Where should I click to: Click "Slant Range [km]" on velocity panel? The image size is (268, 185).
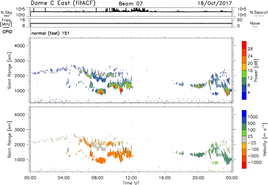9,139
